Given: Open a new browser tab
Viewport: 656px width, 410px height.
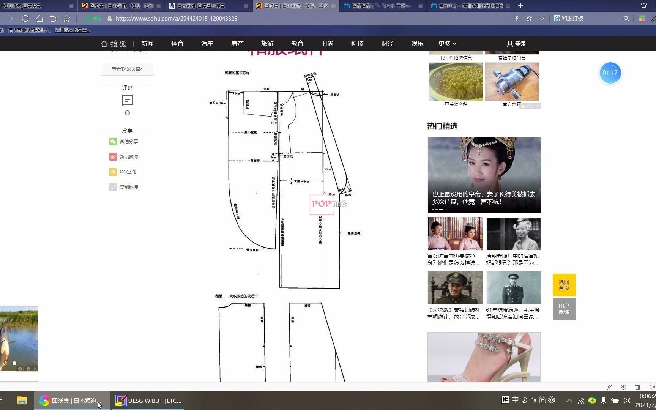Looking at the screenshot, I should [x=520, y=6].
